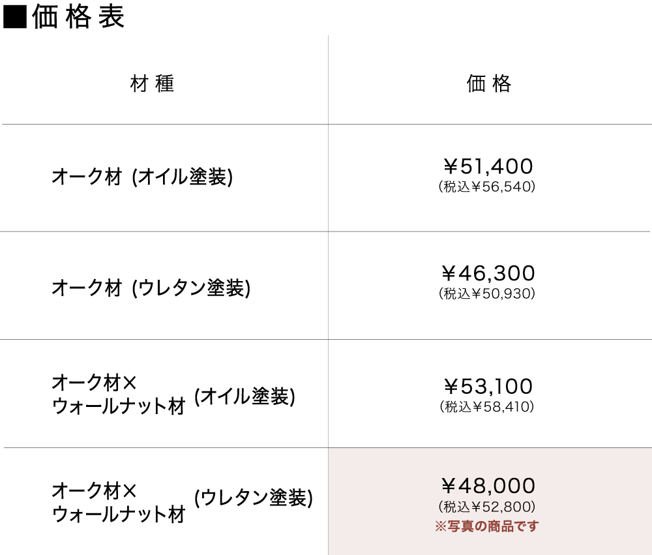The image size is (652, 555).
Task: Click the tax-included price ¥50,930
Action: click(x=488, y=293)
